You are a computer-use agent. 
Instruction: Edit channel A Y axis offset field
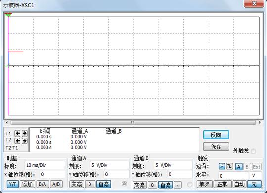pyautogui.click(x=117, y=174)
